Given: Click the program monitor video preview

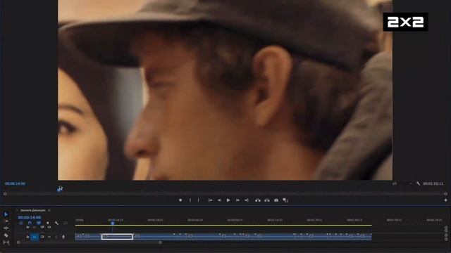Looking at the screenshot, I should pos(225,90).
